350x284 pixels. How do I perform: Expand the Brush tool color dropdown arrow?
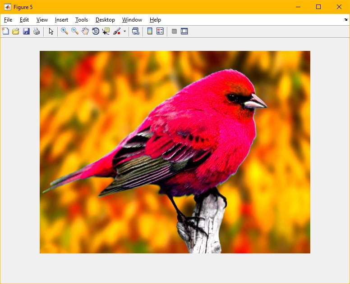[124, 32]
